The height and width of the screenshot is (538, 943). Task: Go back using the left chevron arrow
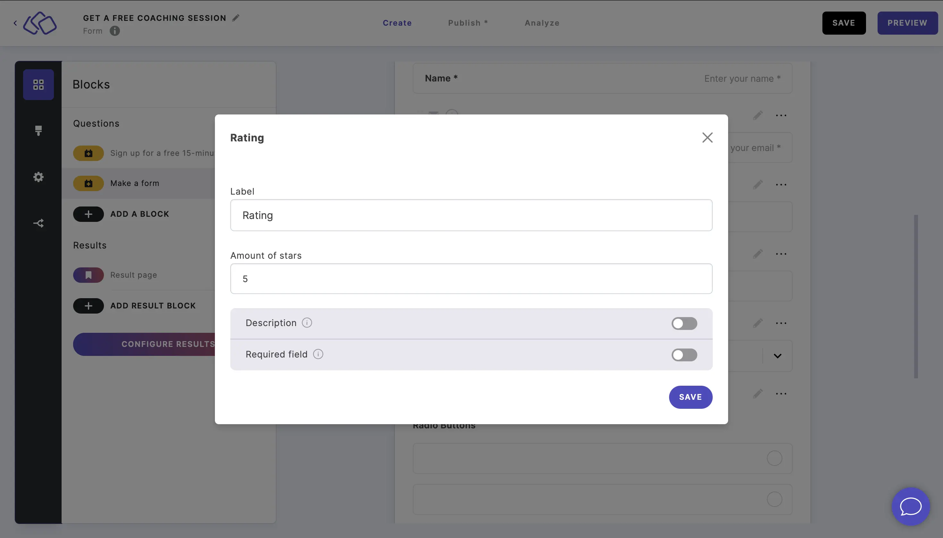(x=15, y=23)
